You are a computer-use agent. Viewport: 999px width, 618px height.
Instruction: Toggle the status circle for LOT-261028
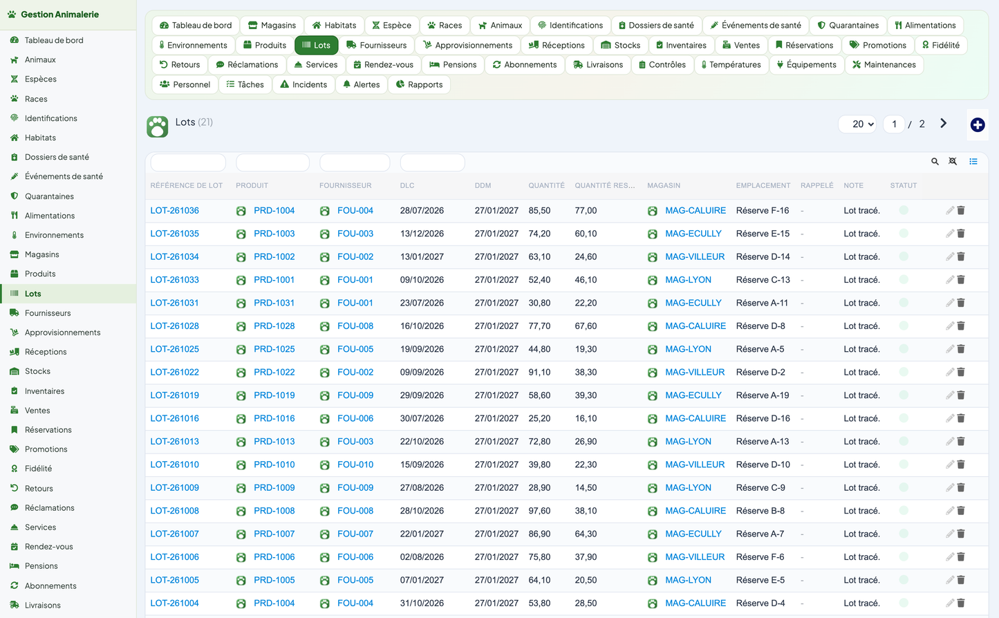coord(904,326)
